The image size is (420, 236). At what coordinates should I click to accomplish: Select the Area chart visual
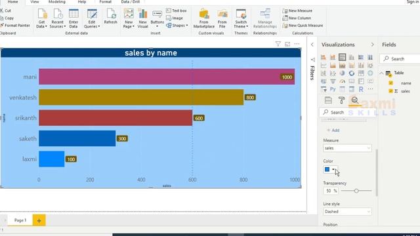click(x=333, y=66)
